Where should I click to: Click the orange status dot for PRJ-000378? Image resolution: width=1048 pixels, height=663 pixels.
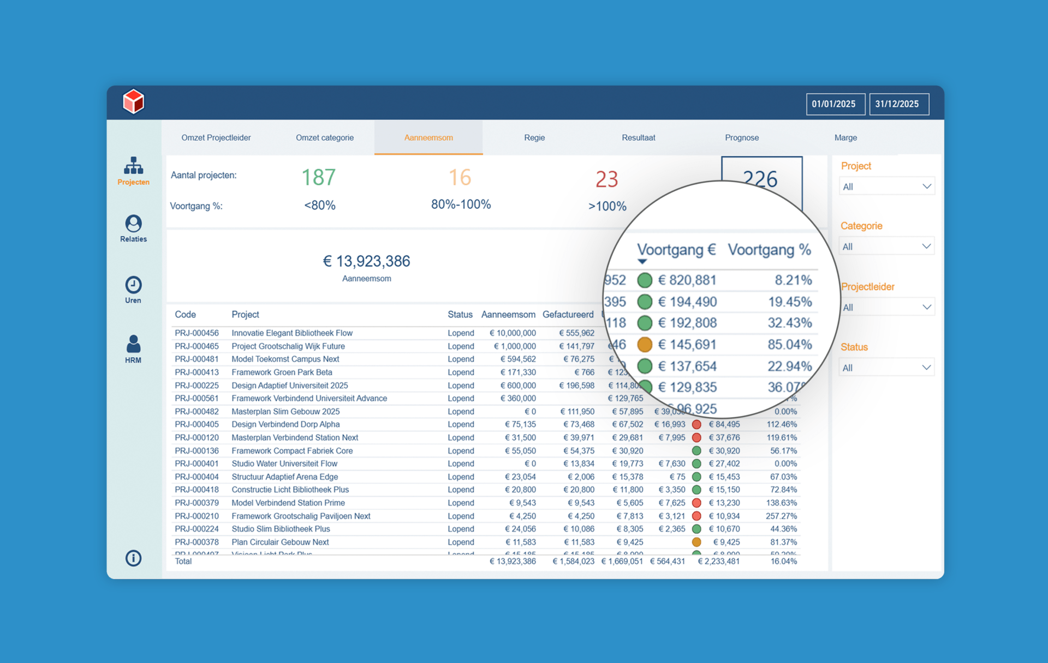696,542
